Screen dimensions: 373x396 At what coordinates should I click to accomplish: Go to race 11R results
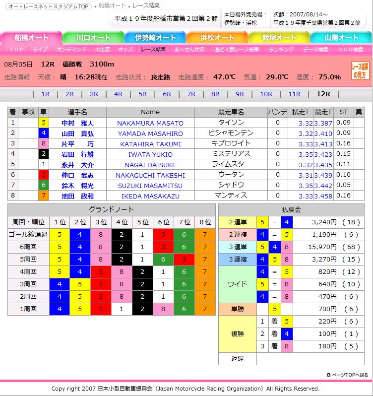294,94
